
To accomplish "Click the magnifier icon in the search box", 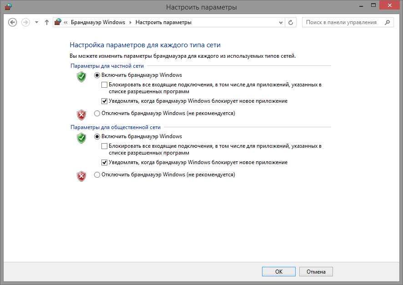I will 388,22.
